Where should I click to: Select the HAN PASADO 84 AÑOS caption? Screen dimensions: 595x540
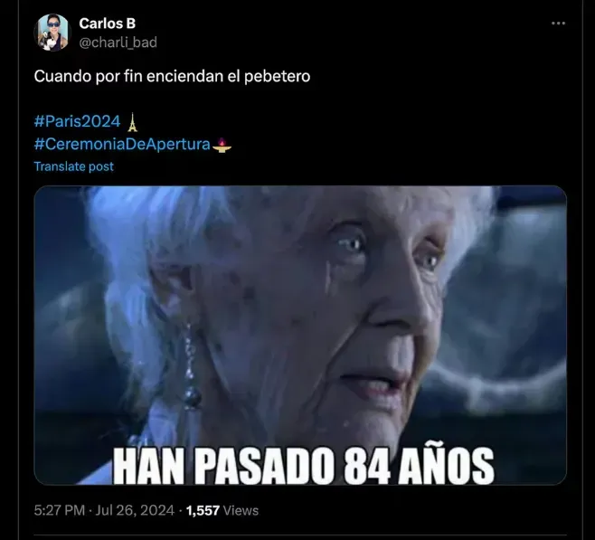tap(304, 466)
